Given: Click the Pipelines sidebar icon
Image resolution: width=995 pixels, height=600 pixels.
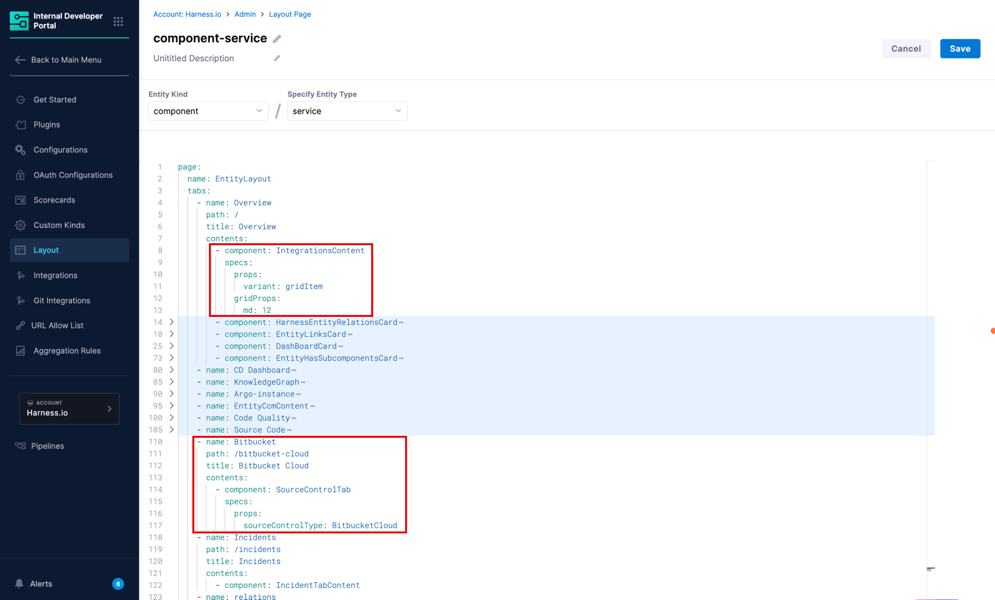Looking at the screenshot, I should [x=21, y=446].
